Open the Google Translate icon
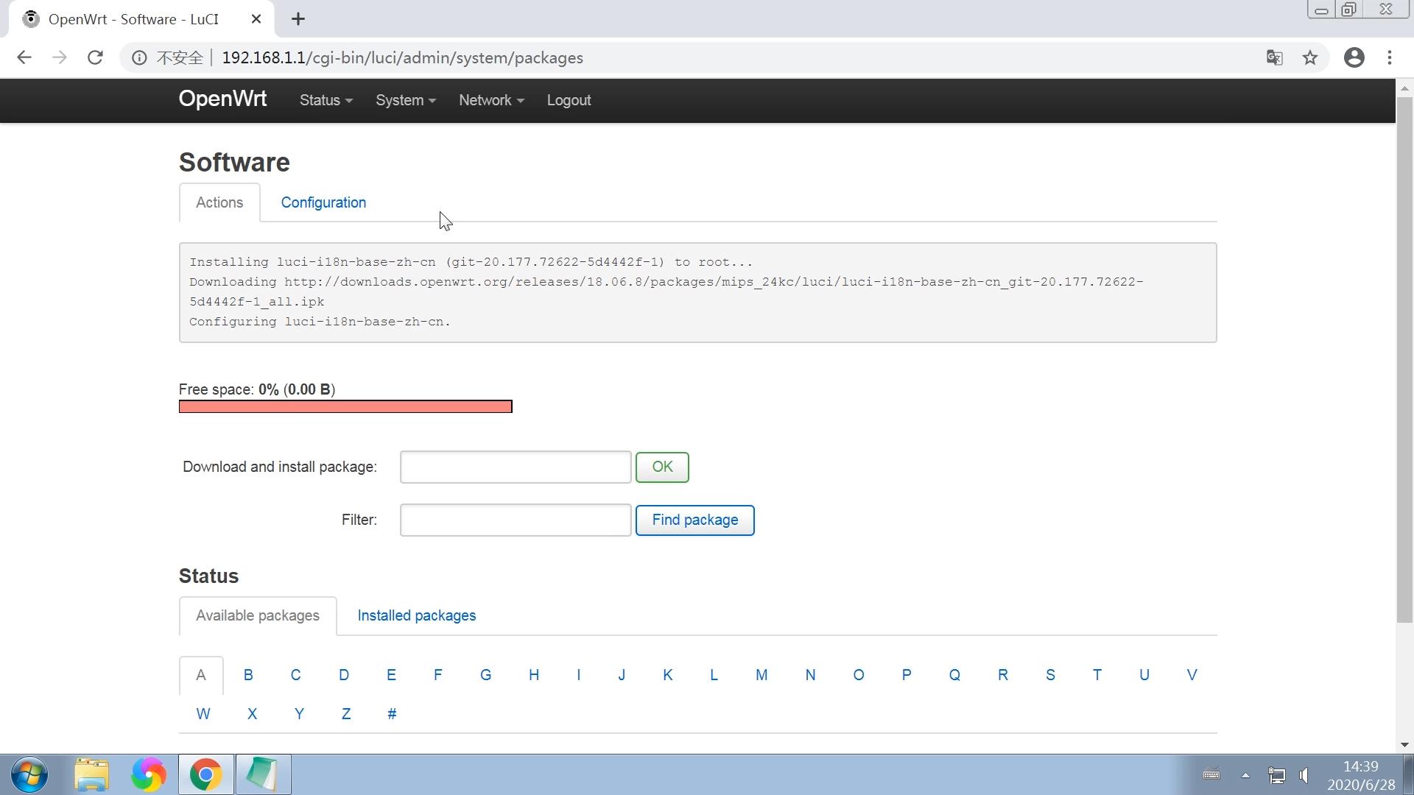The image size is (1414, 795). pos(1274,57)
